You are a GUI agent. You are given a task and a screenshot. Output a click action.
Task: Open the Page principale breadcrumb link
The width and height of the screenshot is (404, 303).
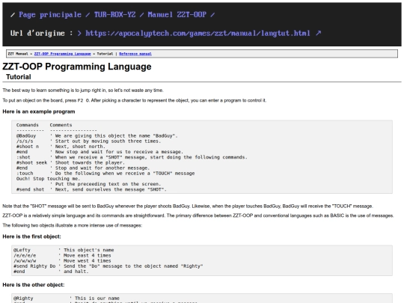[50, 15]
